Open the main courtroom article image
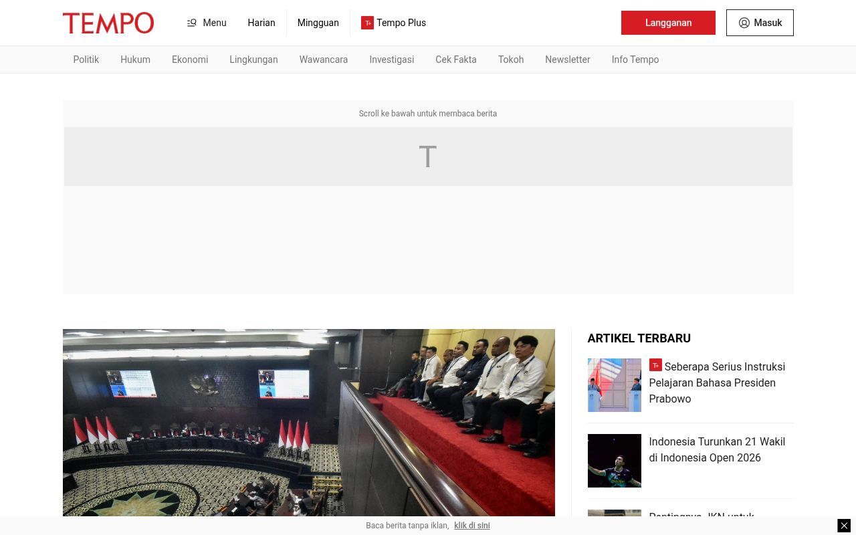Screen dimensions: 856x535 pos(309,423)
